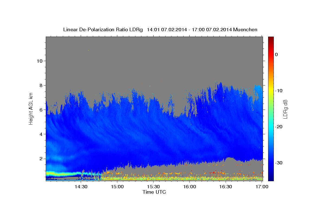Click the '15:00' time axis label

117,187
